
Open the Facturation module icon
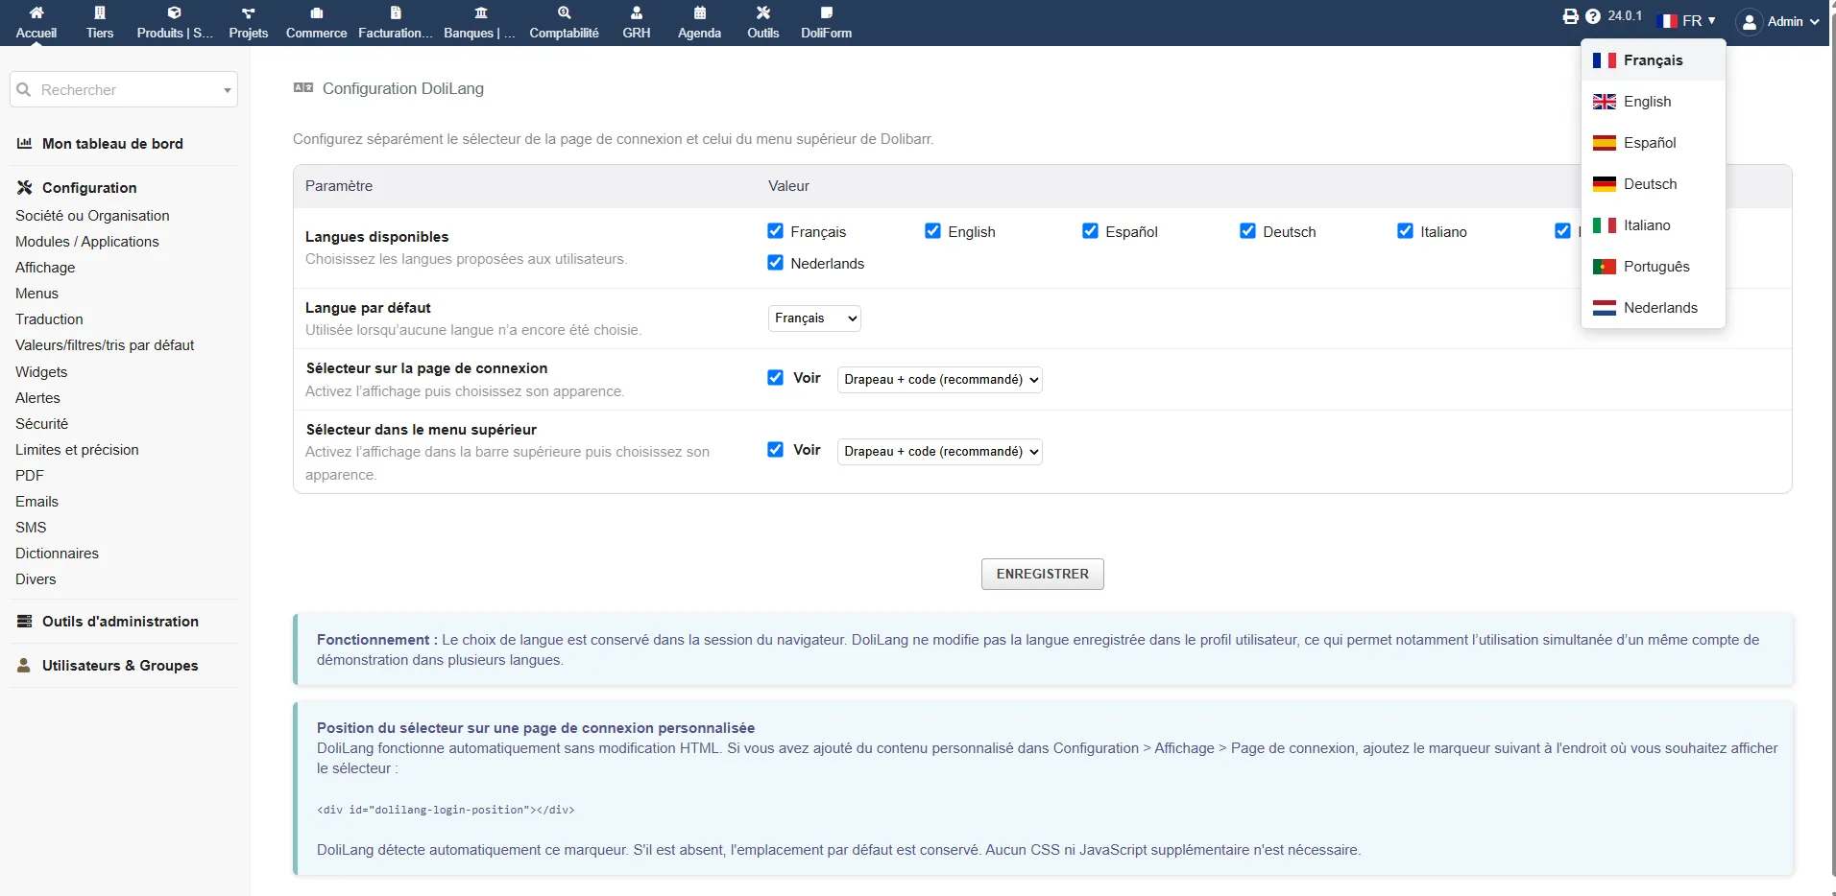396,12
